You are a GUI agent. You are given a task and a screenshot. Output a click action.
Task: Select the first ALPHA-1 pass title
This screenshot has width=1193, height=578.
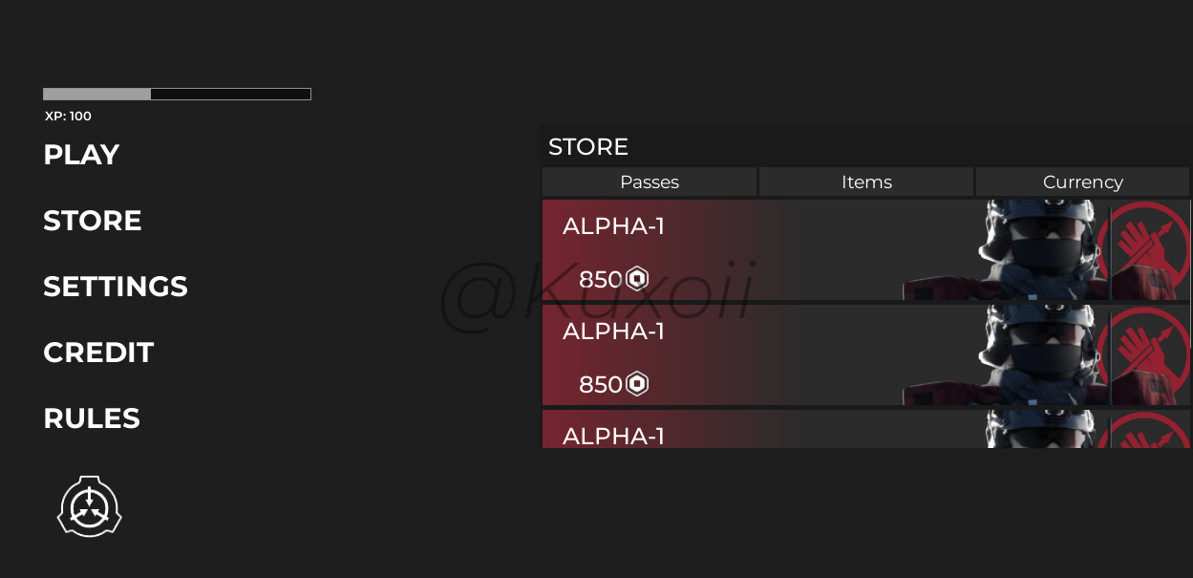(x=613, y=226)
